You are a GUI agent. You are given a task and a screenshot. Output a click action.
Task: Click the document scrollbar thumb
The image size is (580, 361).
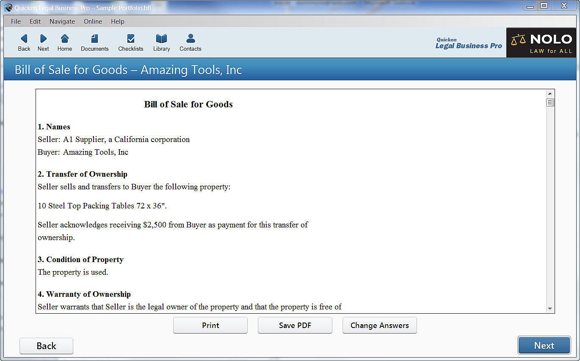(550, 102)
